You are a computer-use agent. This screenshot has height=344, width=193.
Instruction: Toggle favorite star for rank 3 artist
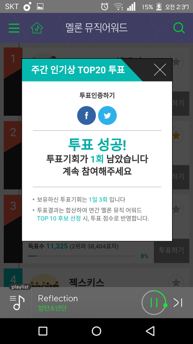(177, 209)
